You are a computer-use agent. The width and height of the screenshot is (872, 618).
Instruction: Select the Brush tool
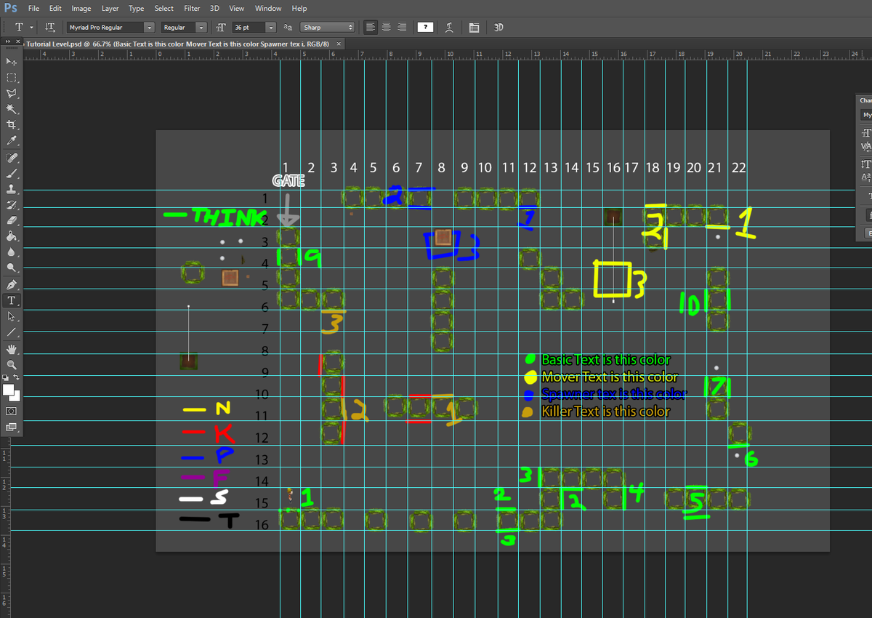pyautogui.click(x=11, y=174)
